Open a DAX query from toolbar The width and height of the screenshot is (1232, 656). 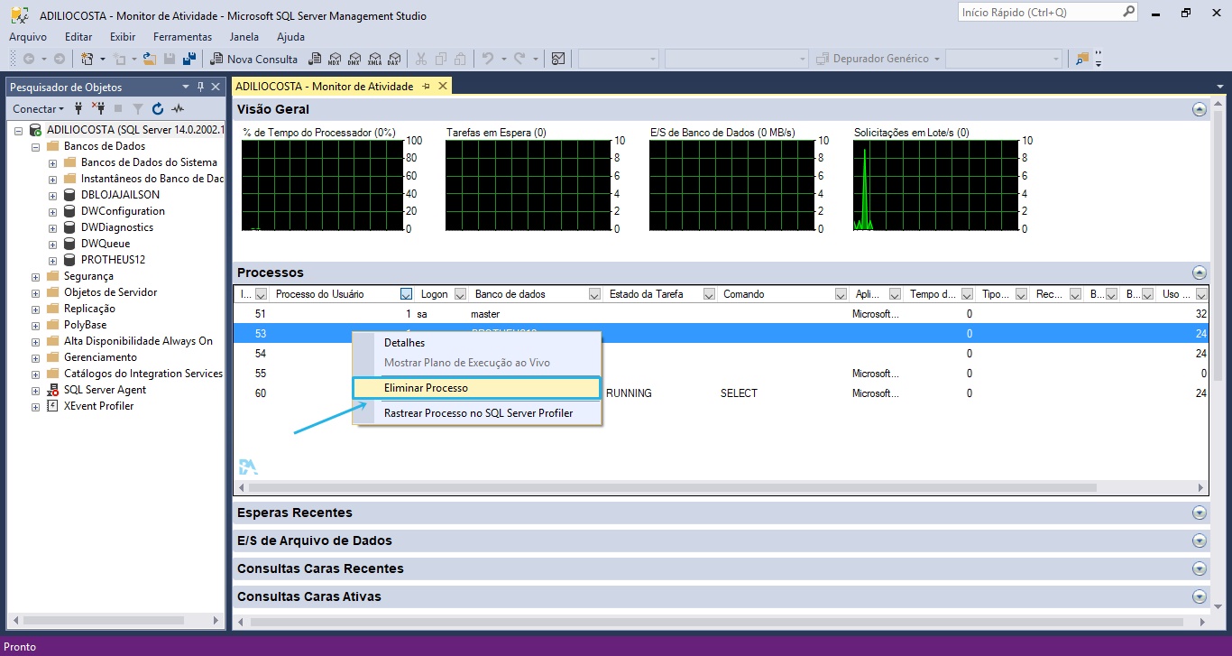coord(393,59)
